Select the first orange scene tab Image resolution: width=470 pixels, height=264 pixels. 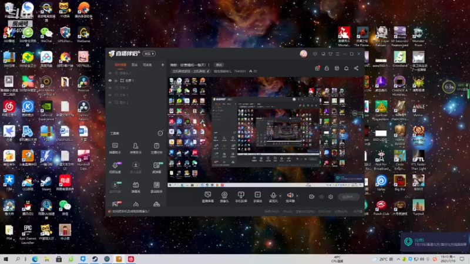click(120, 65)
